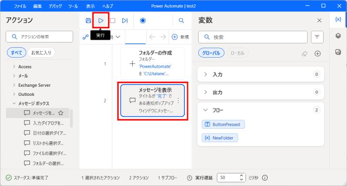This screenshot has width=347, height=186.
Task: Open the subflows dropdown chevron
Action: pos(118,37)
